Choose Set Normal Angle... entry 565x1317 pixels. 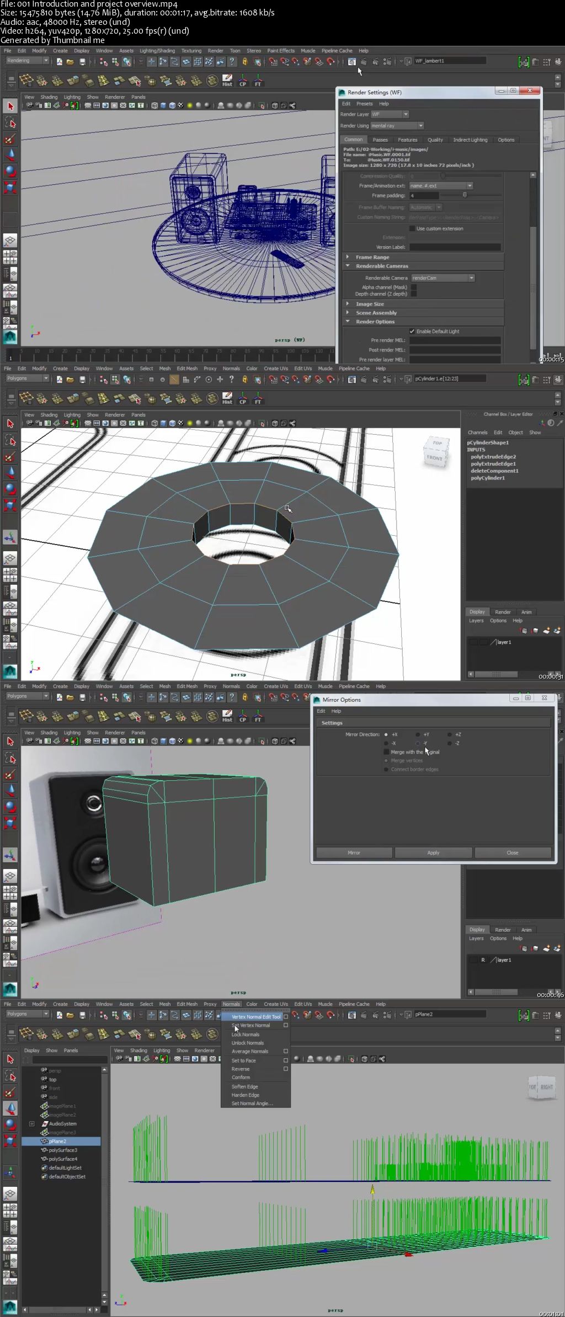click(252, 1103)
